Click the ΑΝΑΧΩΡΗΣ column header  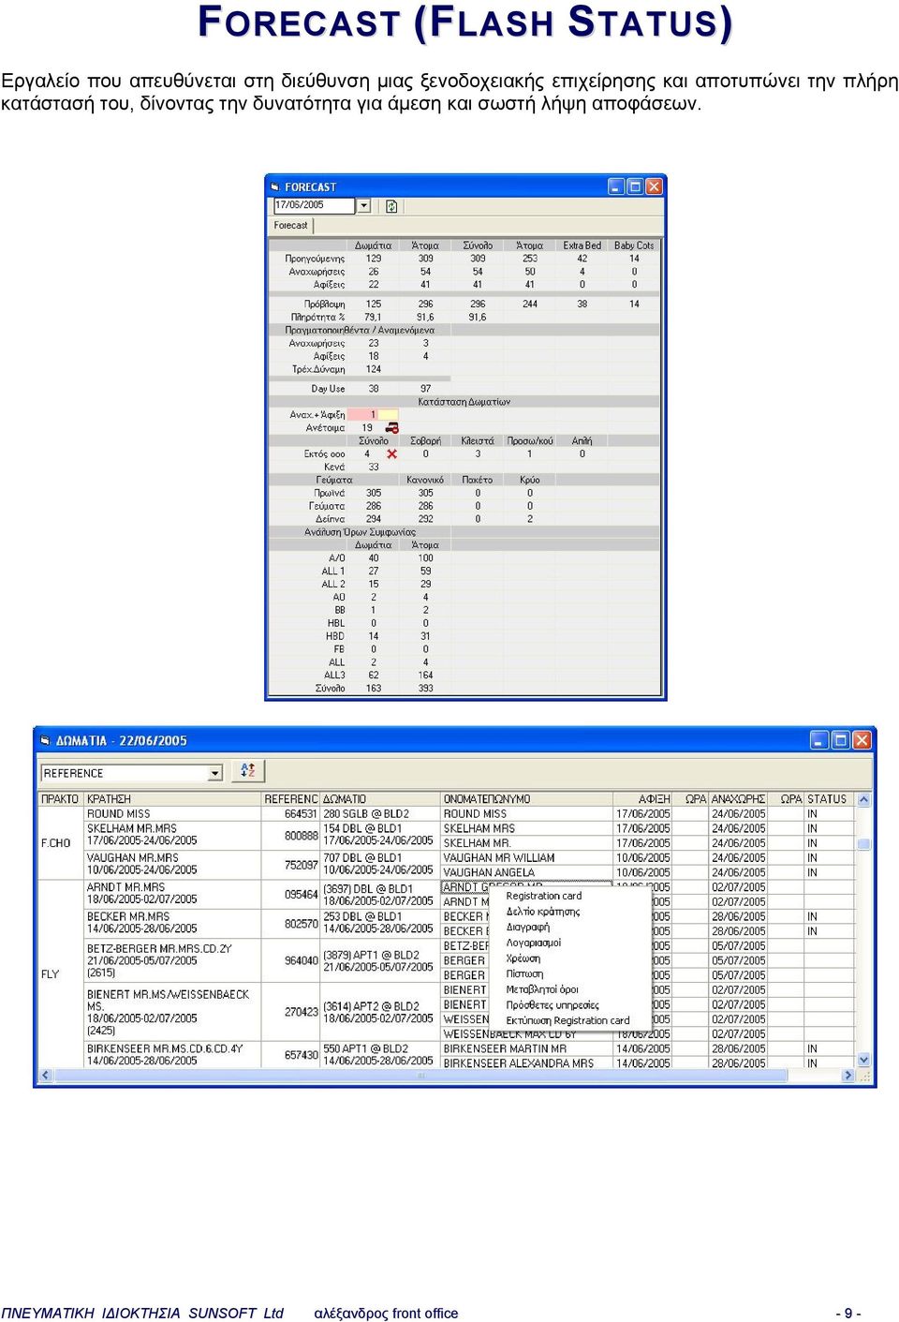738,799
